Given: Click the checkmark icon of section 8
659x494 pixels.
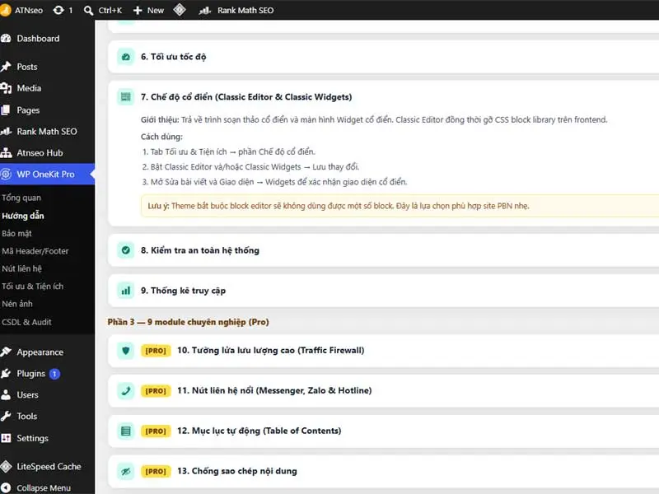Looking at the screenshot, I should (126, 250).
